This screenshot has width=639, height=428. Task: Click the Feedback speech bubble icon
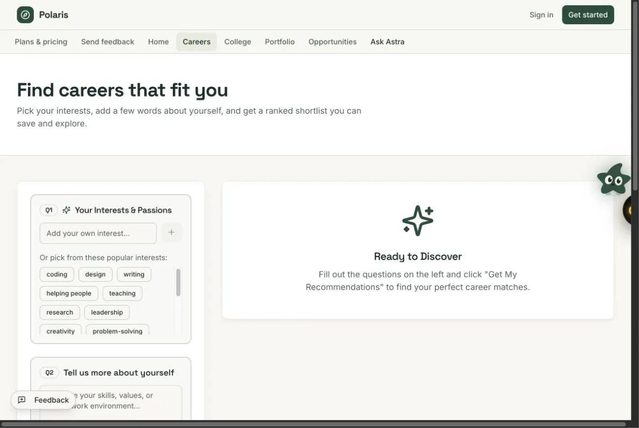22,400
